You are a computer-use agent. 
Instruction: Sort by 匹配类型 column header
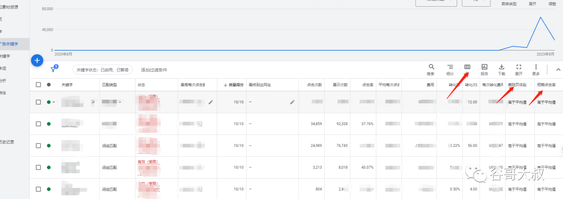pos(109,85)
